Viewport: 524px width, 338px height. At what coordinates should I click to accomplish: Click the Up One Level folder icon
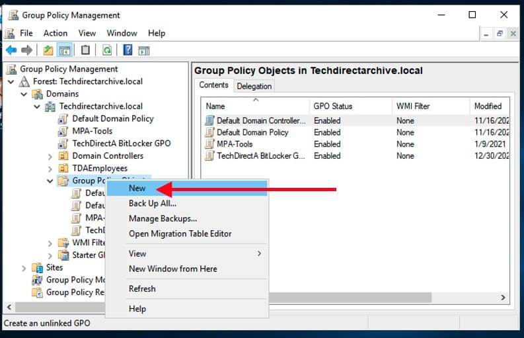click(x=48, y=50)
